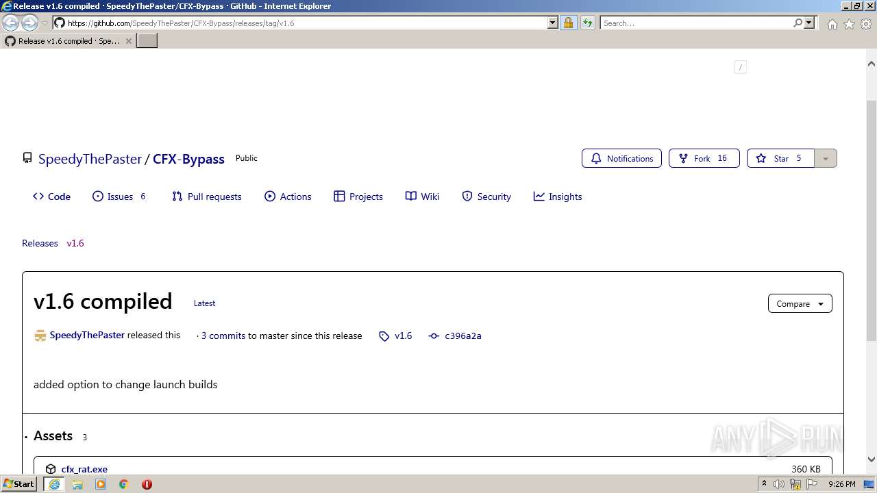The image size is (877, 493).
Task: Go to Releases breadcrumb link
Action: tap(40, 243)
